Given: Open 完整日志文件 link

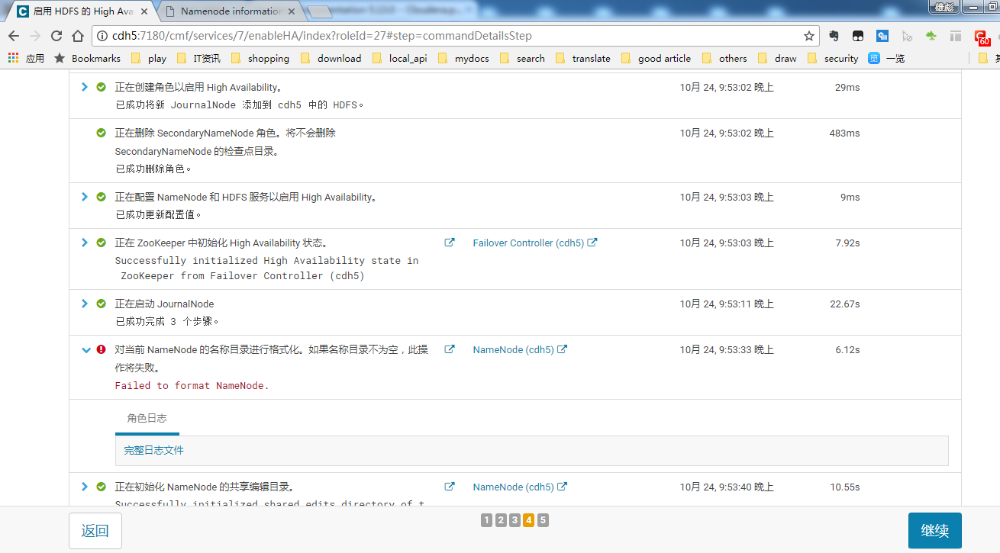Looking at the screenshot, I should pyautogui.click(x=154, y=450).
